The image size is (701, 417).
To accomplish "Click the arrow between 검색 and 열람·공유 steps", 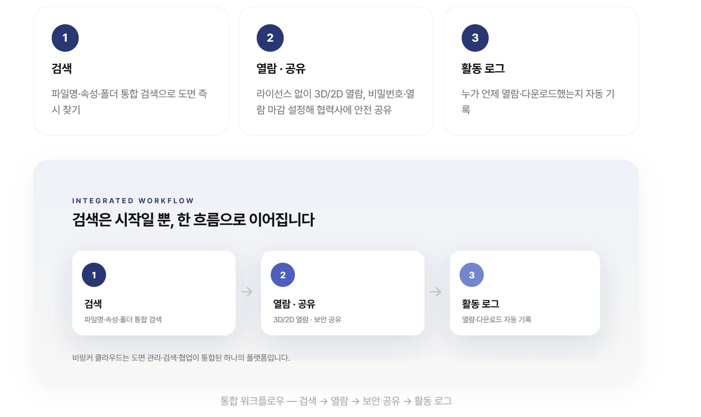I will [x=247, y=292].
